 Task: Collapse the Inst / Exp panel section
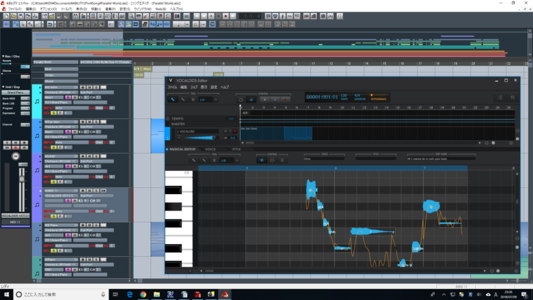click(3, 86)
